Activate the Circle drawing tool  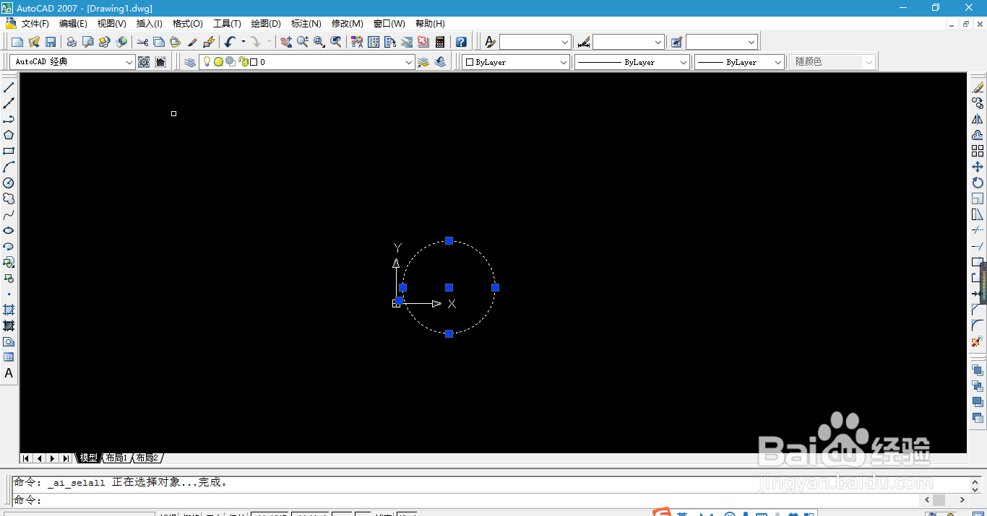click(x=9, y=183)
